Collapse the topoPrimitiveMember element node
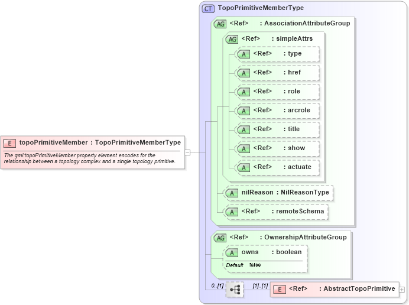The width and height of the screenshot is (409, 305). 187,152
